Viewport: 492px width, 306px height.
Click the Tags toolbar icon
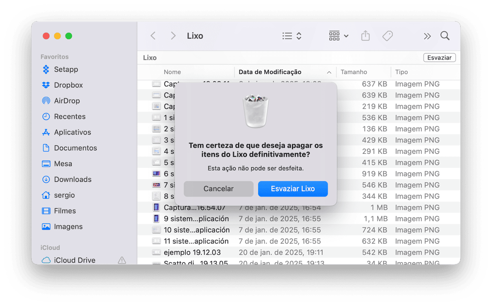387,36
